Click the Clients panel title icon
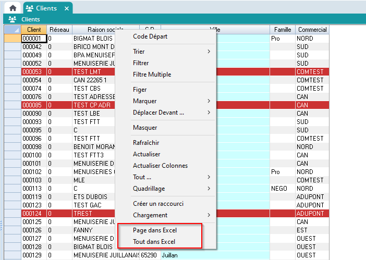Viewport: 366px width, 260px height. (x=12, y=19)
